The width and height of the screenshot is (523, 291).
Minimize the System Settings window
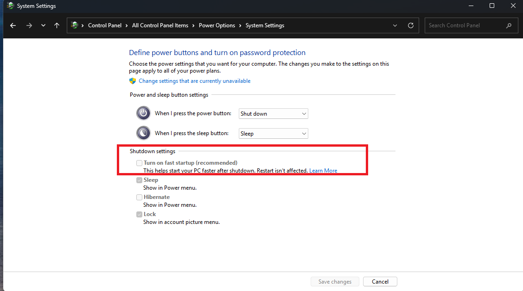(471, 6)
